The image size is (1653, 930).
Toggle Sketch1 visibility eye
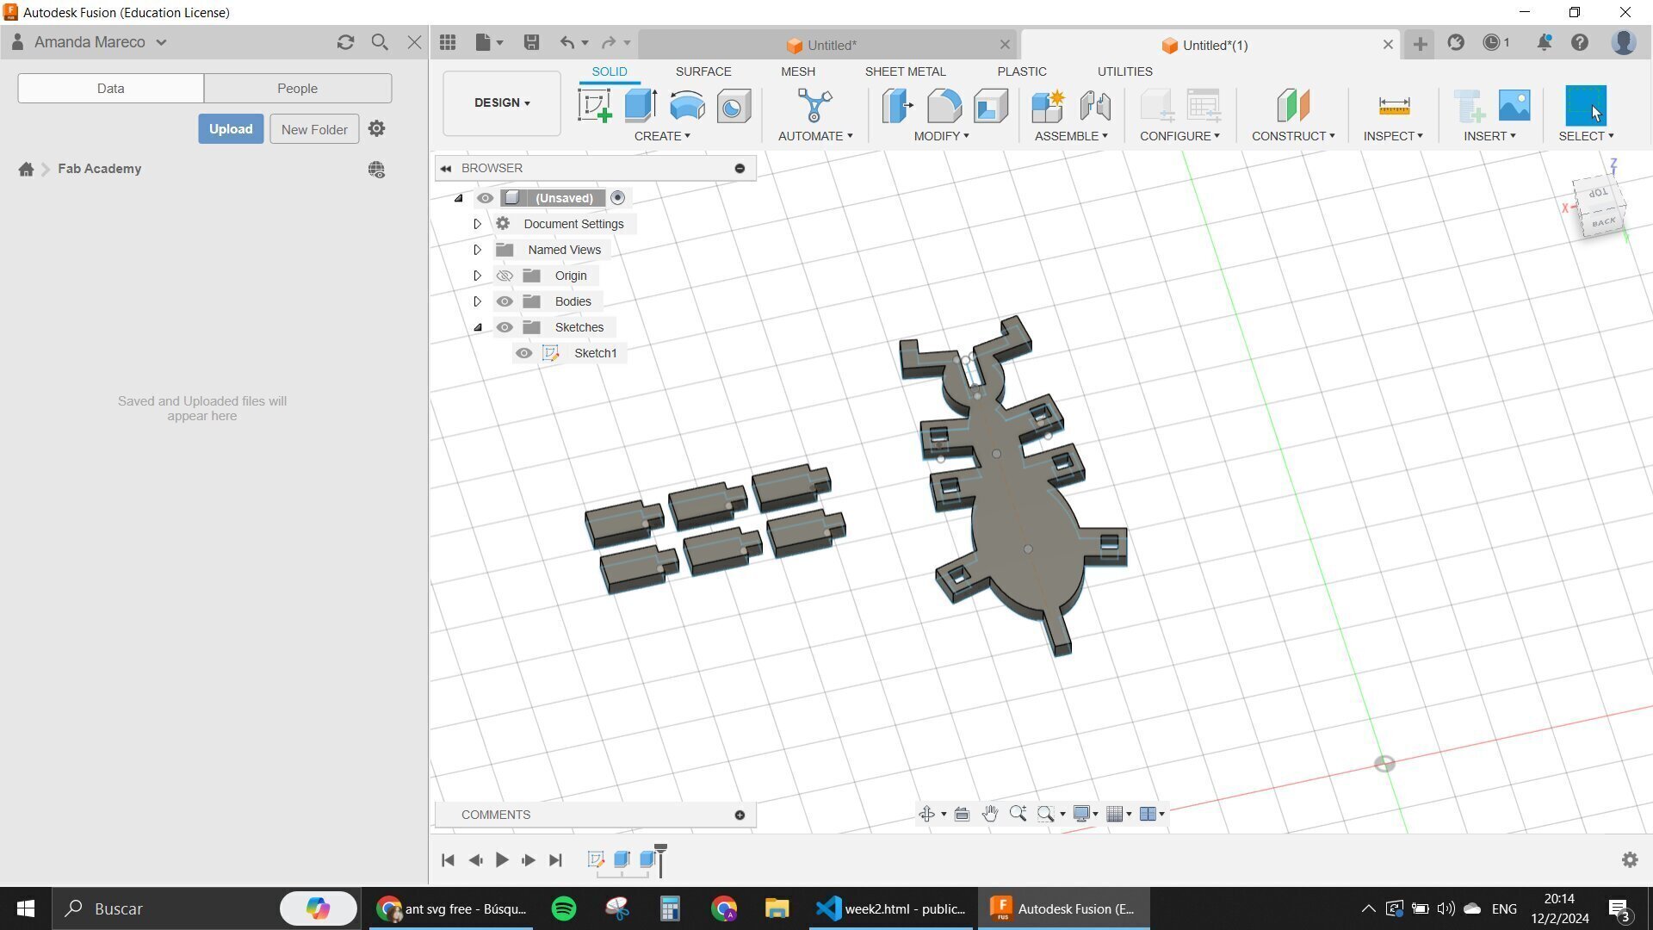523,353
